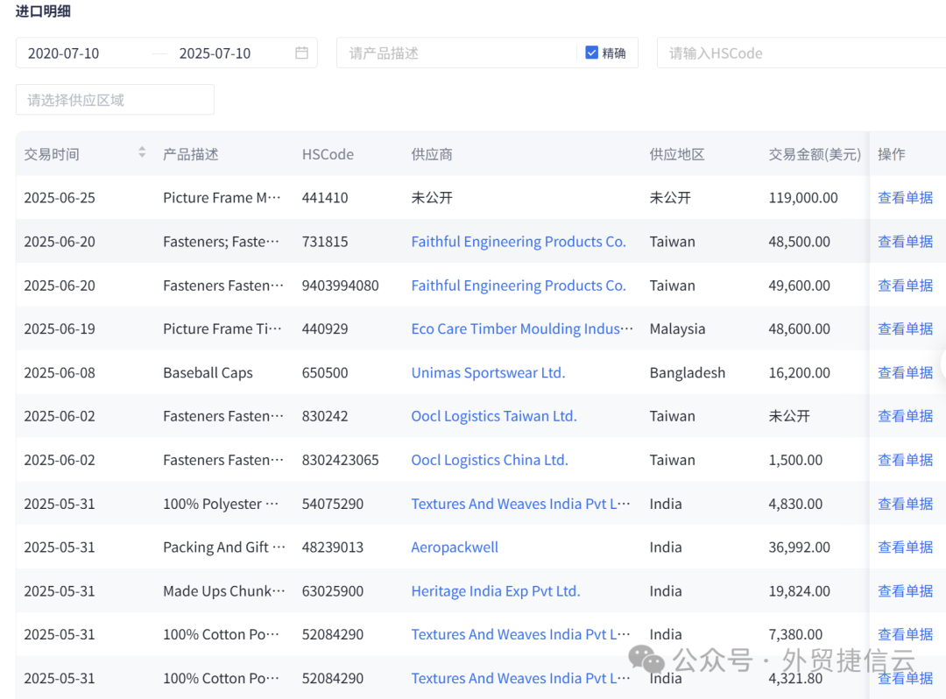Click the 请输入HSCode input field

tap(801, 53)
